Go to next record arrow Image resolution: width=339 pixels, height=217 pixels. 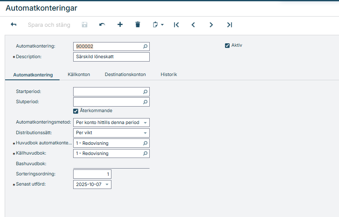(x=211, y=25)
